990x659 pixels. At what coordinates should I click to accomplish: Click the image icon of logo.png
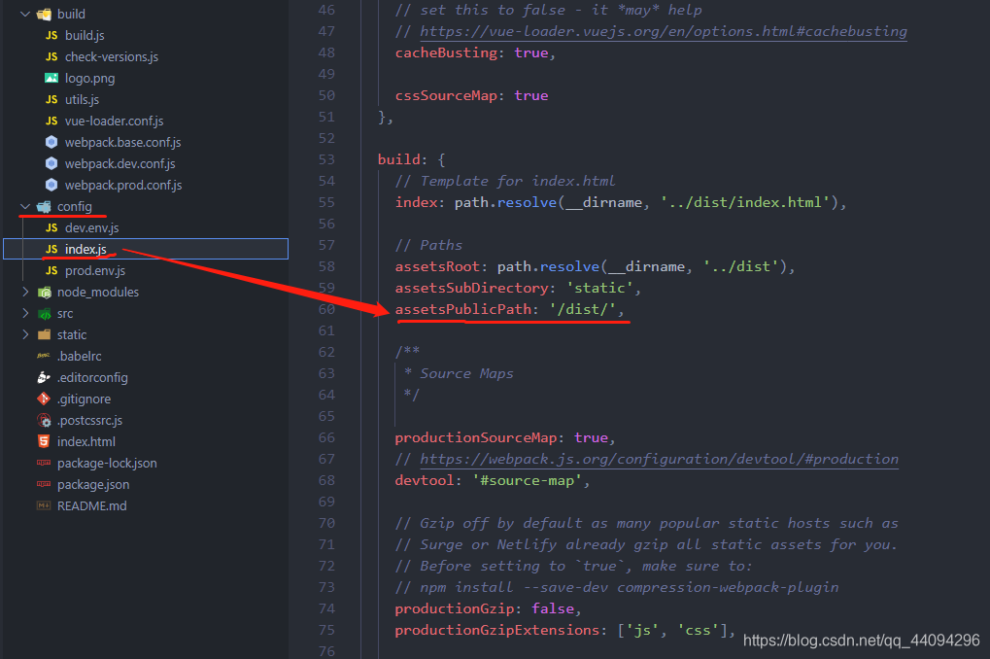51,78
